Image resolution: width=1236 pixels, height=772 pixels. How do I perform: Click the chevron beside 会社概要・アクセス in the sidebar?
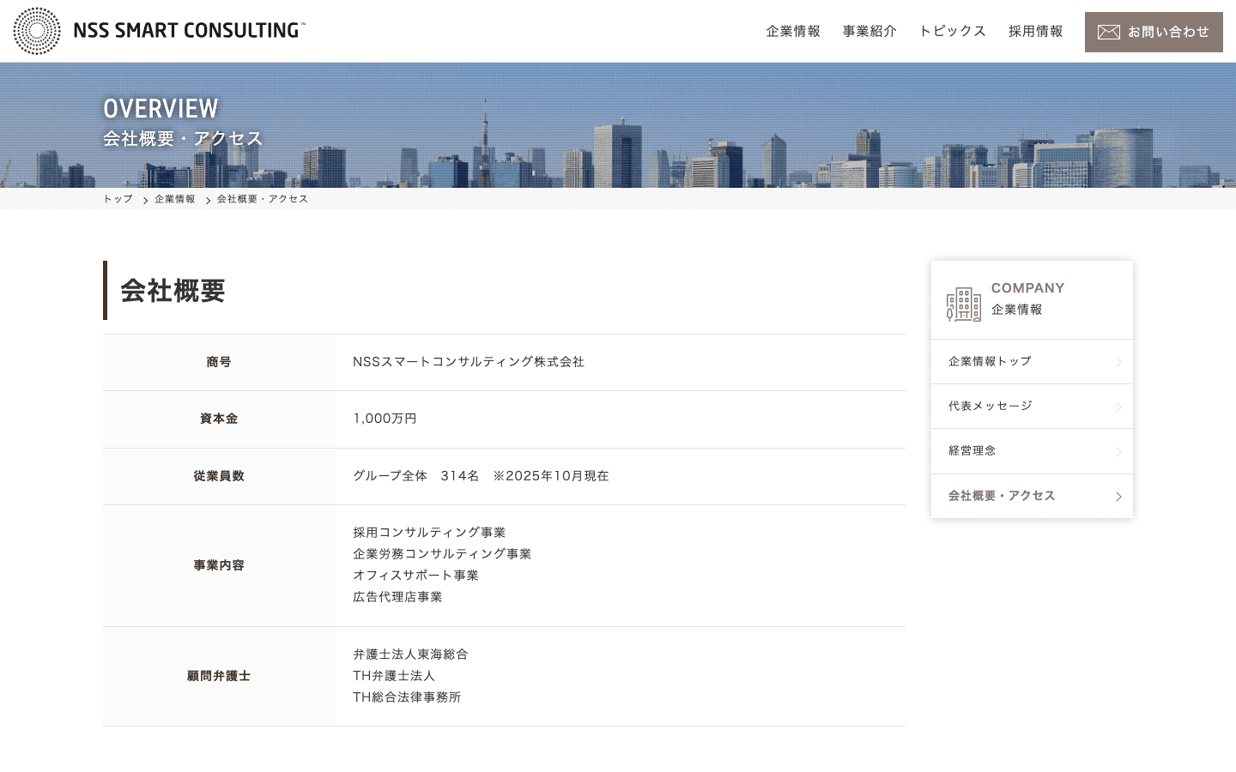point(1118,497)
